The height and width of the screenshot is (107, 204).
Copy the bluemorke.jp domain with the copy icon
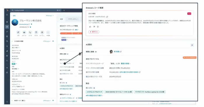31,24
